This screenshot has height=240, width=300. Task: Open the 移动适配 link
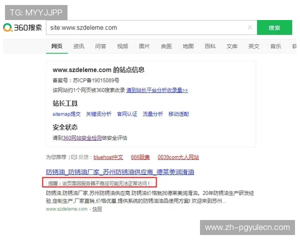178,114
